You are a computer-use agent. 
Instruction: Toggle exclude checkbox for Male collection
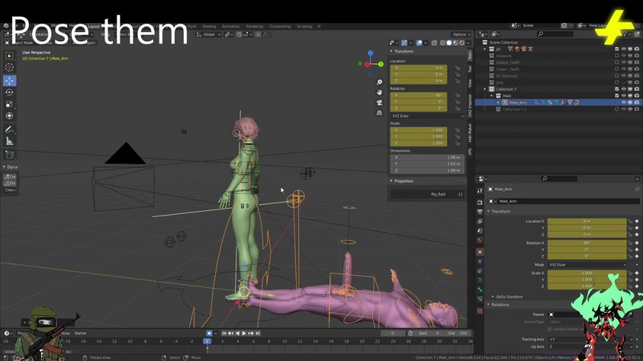click(x=617, y=96)
